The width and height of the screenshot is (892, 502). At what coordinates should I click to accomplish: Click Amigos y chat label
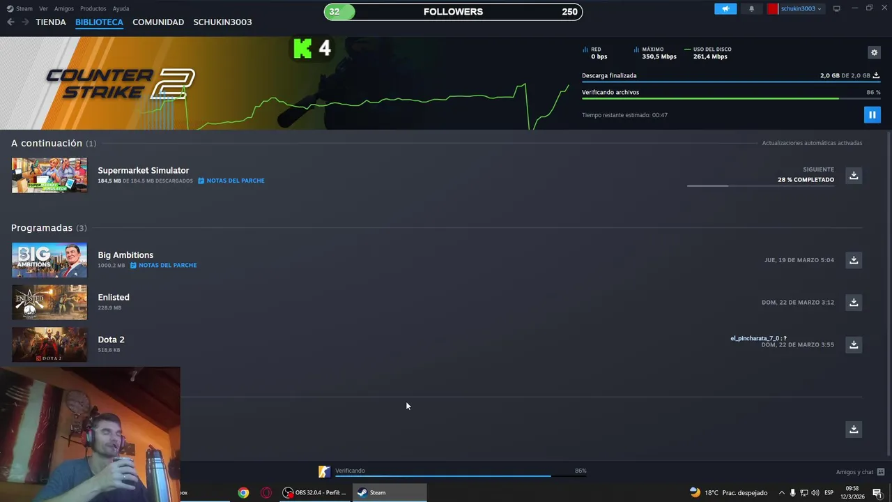click(854, 472)
